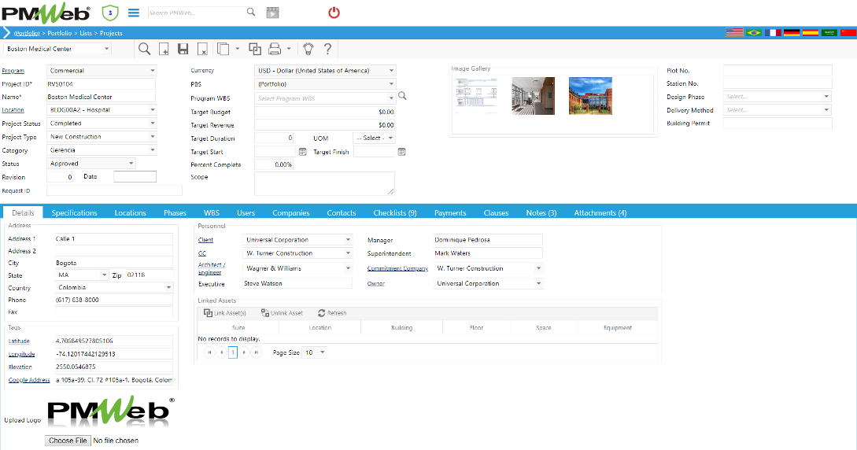The width and height of the screenshot is (857, 450).
Task: Click the green shield notifications badge
Action: pos(110,13)
